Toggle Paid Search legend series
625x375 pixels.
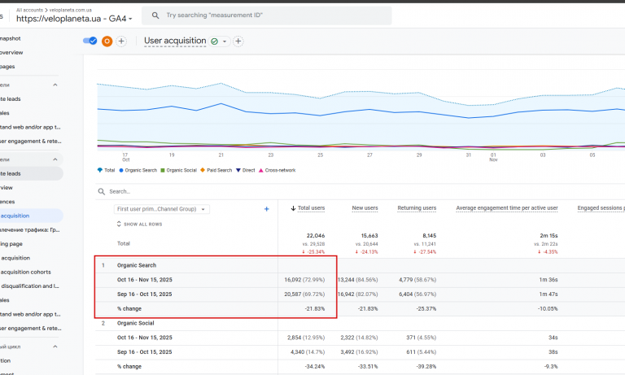pyautogui.click(x=216, y=170)
